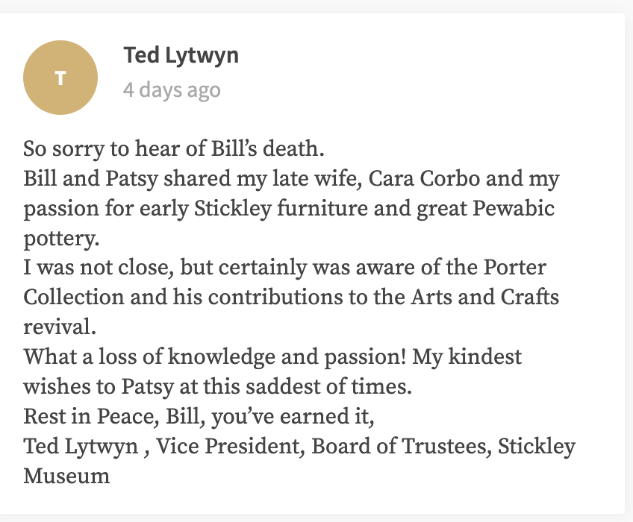Click the gold avatar circle with letter T
Screen dimensions: 633x522
click(60, 78)
